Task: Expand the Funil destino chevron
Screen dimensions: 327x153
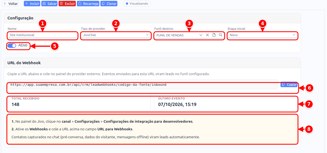Action: (201, 35)
